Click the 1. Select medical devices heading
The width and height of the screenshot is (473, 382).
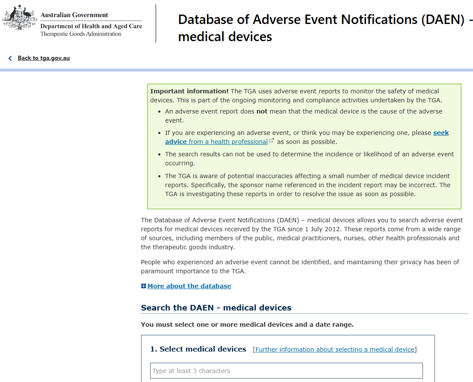click(x=198, y=349)
